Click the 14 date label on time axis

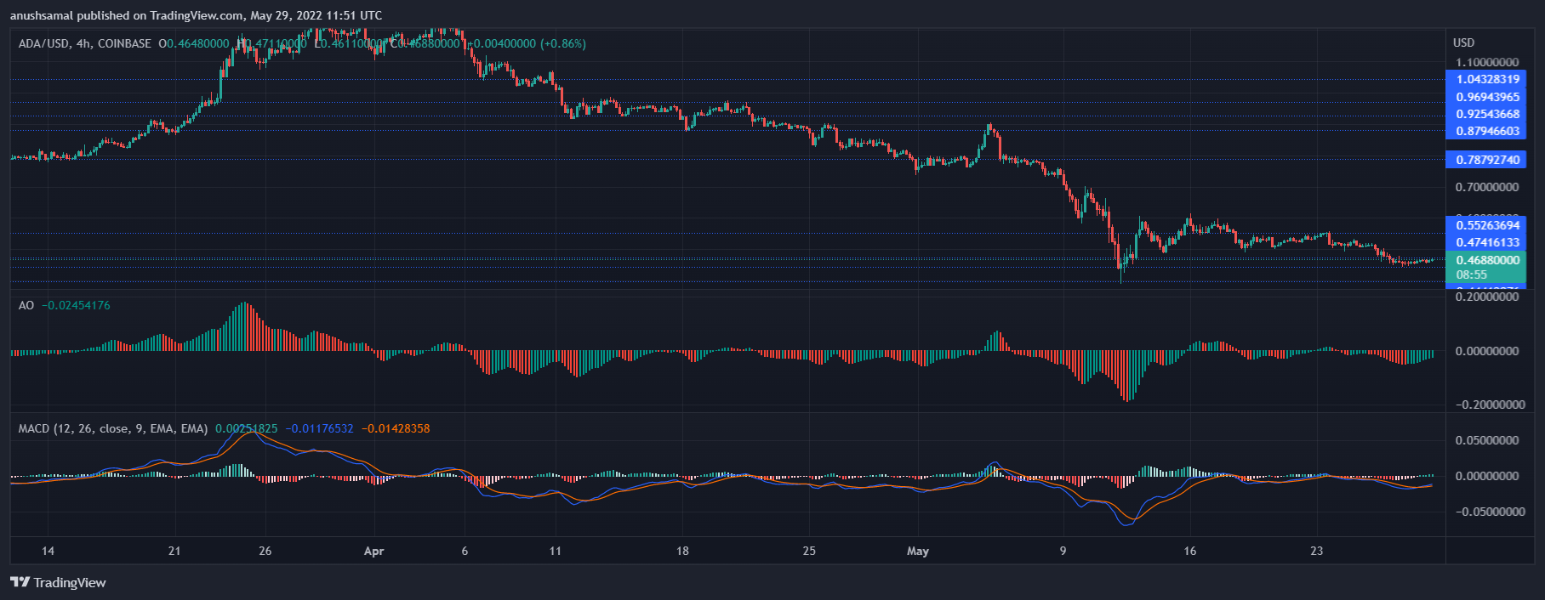[x=48, y=551]
